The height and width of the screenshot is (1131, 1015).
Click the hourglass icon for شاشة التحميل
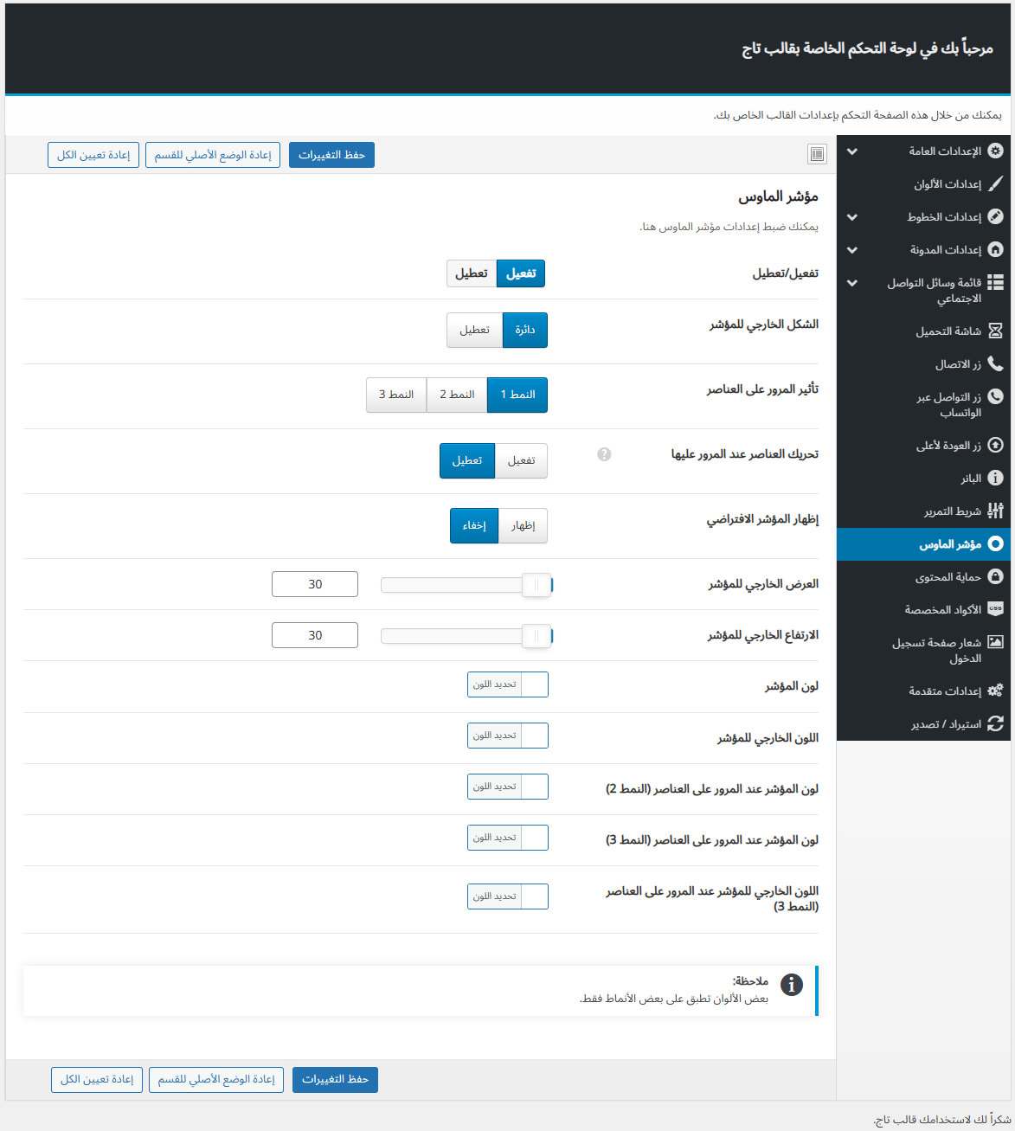995,331
